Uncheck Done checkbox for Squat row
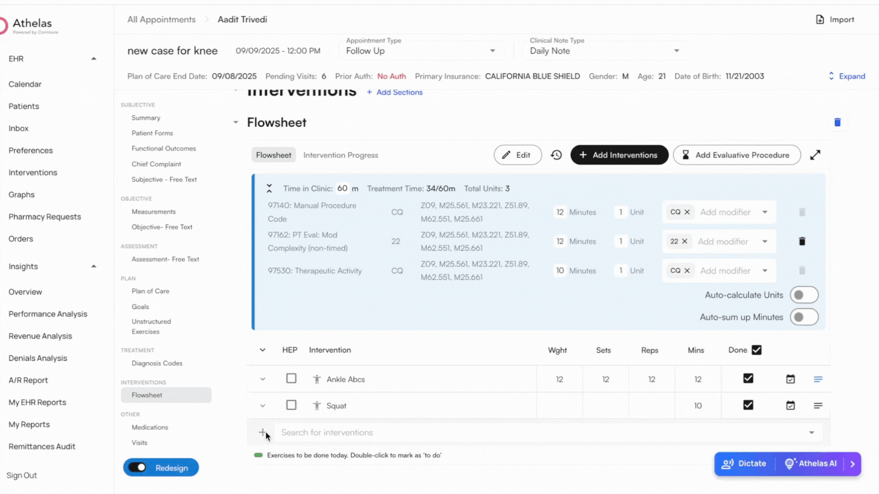Screen dimensions: 879x494 point(748,405)
